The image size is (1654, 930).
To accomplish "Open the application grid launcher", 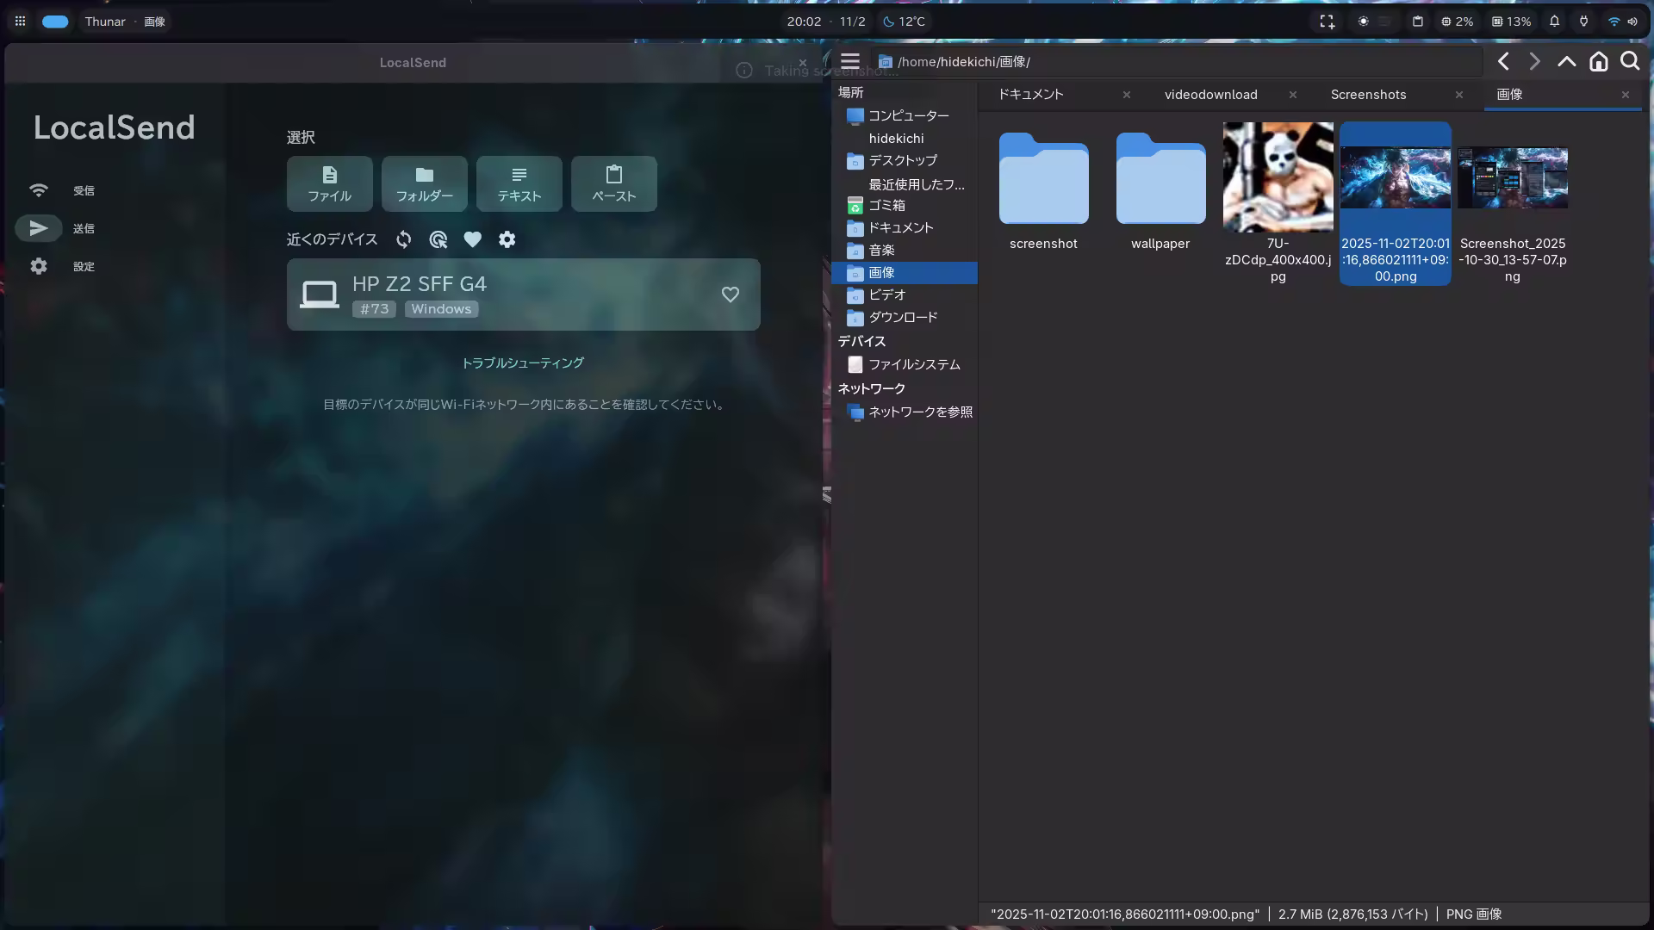I will pos(20,22).
